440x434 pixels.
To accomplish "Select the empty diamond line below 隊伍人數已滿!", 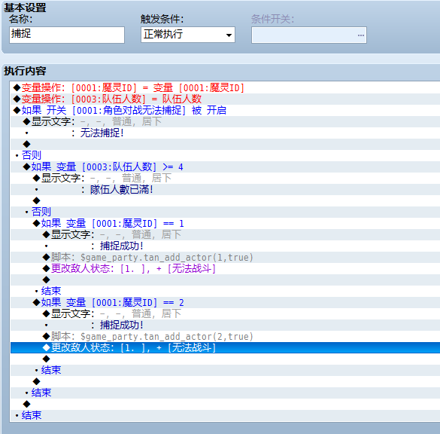I will (225, 200).
